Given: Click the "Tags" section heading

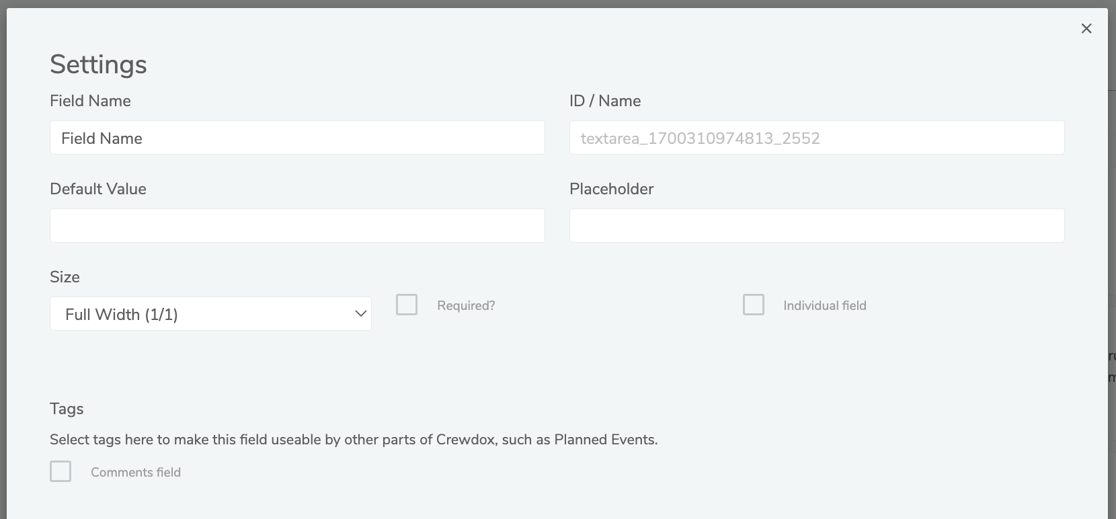Looking at the screenshot, I should 67,409.
